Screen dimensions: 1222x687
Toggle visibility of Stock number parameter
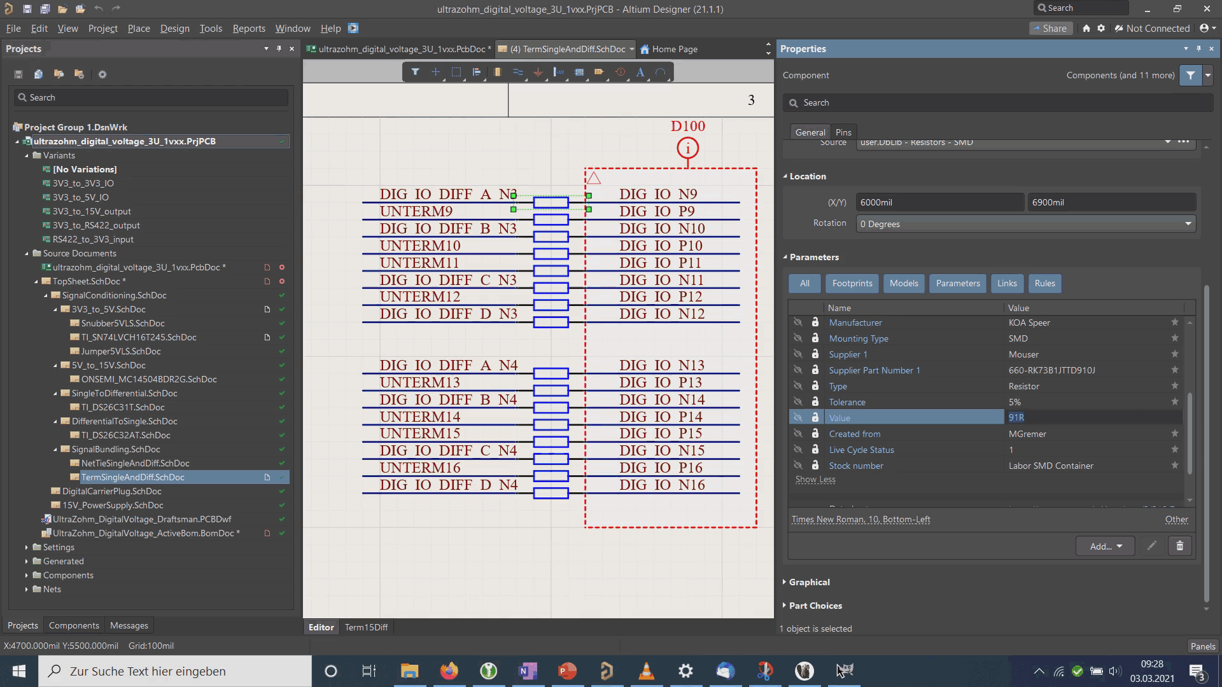tap(797, 466)
